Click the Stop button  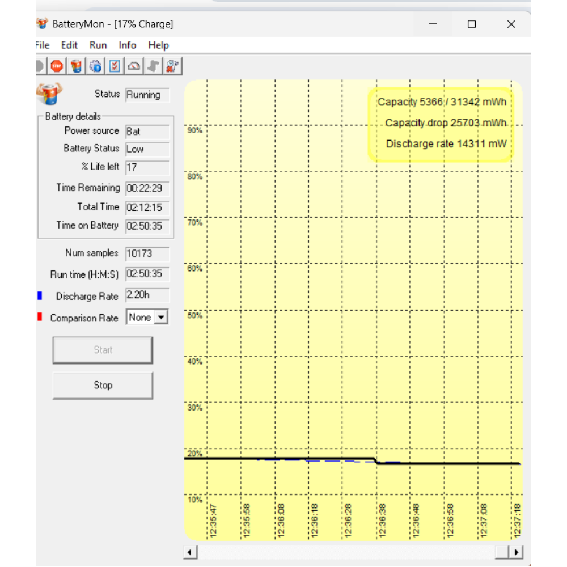(x=103, y=385)
